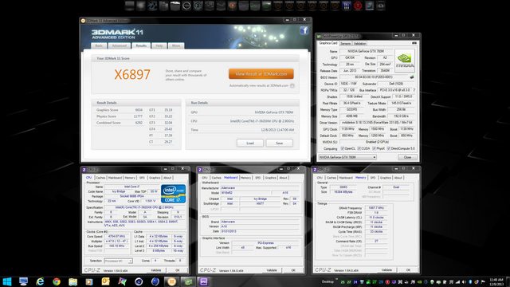The height and width of the screenshot is (287, 510).
Task: Click View result at 3DMark.com button
Action: (x=261, y=74)
